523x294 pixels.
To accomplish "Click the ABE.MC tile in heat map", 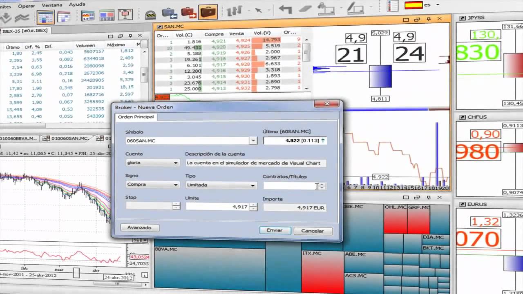I will [364, 262].
